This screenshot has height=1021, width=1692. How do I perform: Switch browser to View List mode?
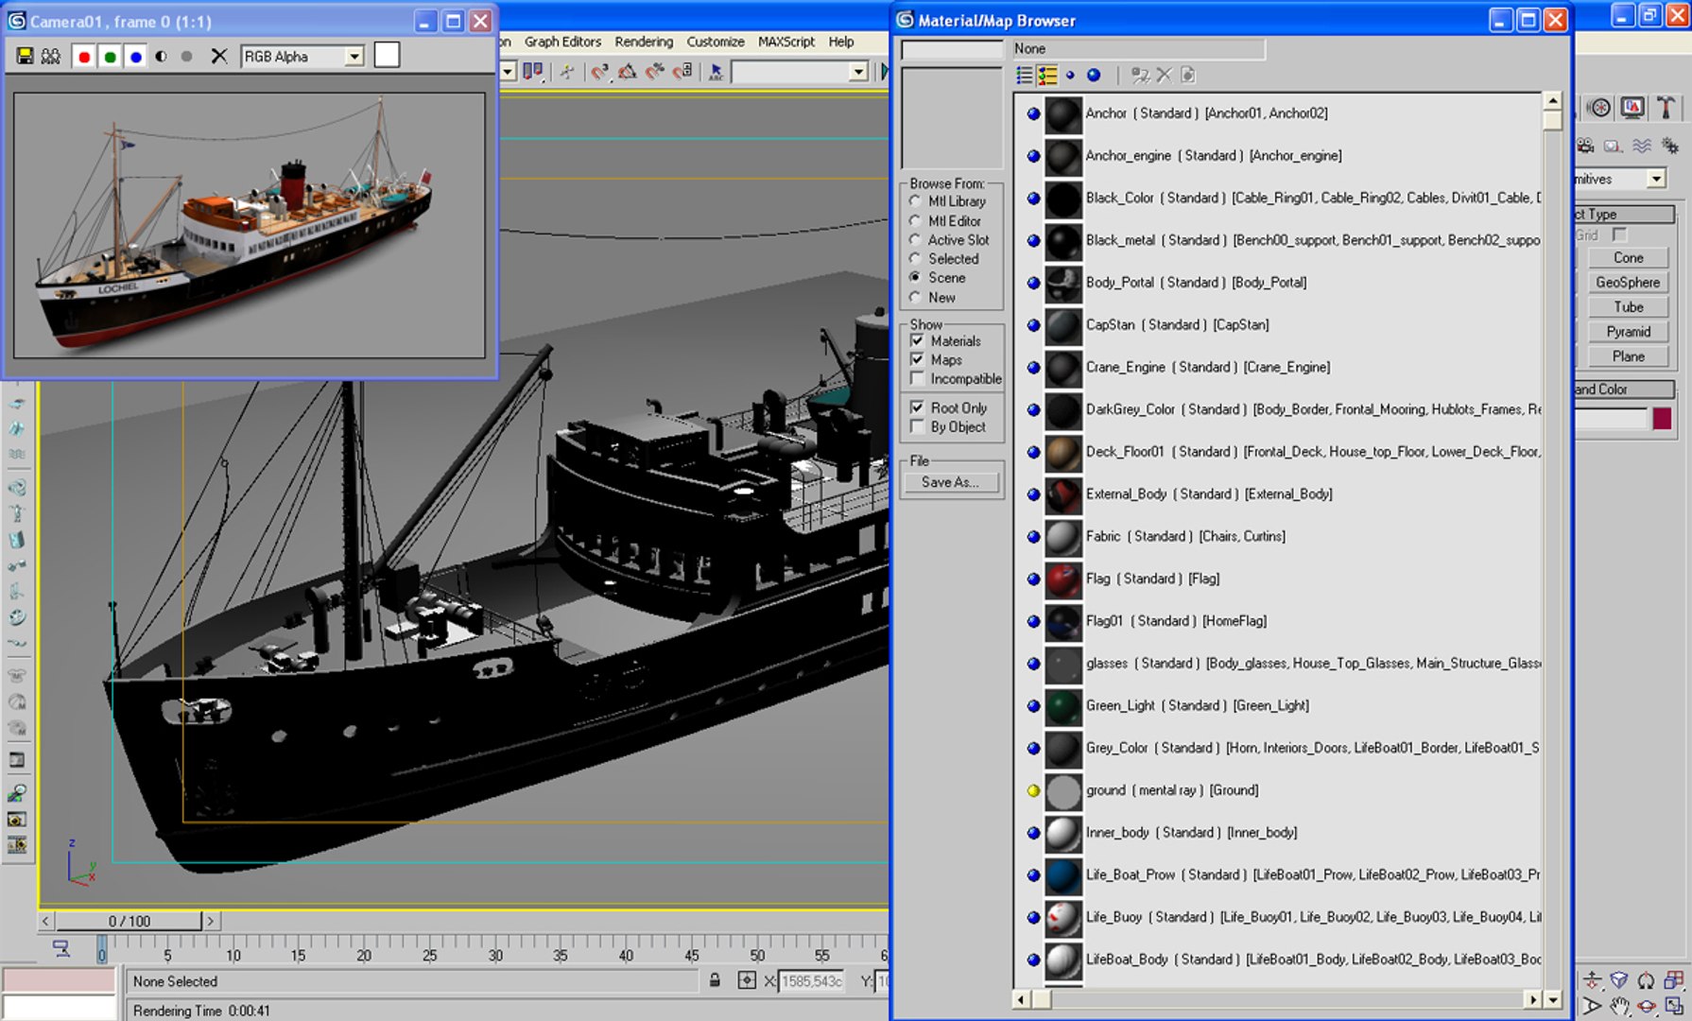1024,75
